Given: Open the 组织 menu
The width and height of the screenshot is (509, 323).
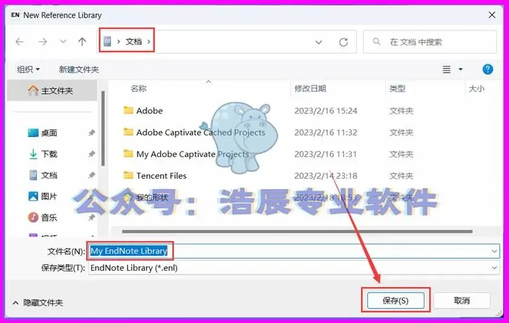Looking at the screenshot, I should coord(28,69).
